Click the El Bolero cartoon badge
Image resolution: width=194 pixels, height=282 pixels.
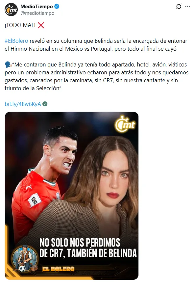point(25,258)
